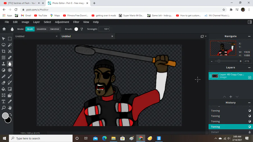Toggle visibility of Layer 40 Copy
Image resolution: width=253 pixels, height=142 pixels.
click(250, 77)
